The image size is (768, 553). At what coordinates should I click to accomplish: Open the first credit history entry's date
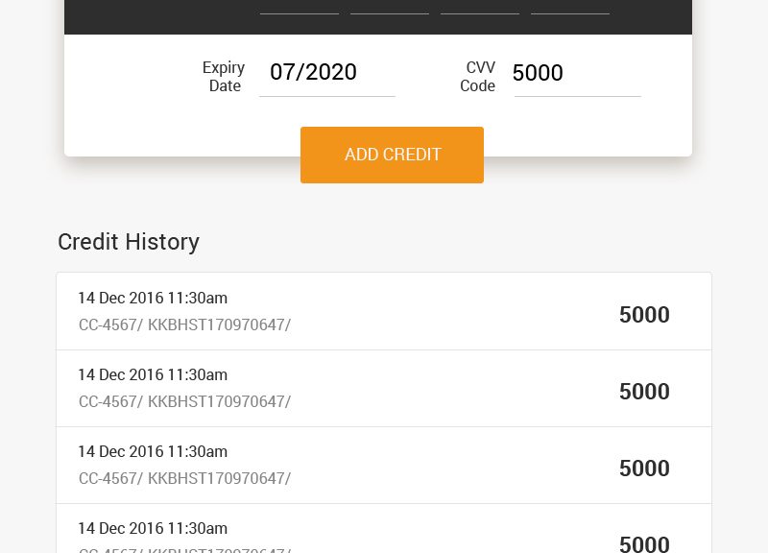tap(153, 298)
